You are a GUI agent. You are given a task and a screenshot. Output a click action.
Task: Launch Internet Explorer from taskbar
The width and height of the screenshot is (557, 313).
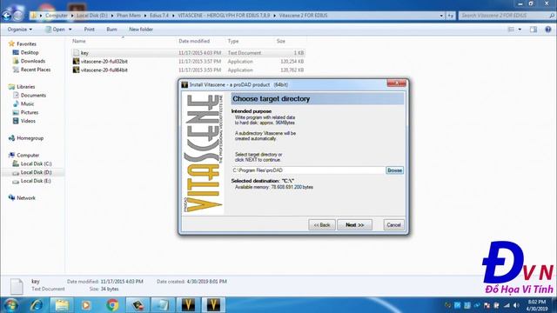37,305
